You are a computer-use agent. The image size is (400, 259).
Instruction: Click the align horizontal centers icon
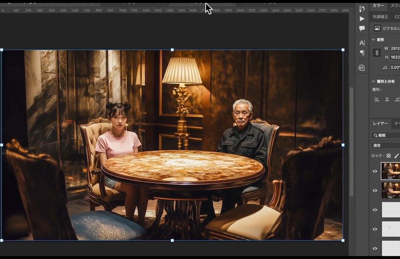(x=387, y=100)
